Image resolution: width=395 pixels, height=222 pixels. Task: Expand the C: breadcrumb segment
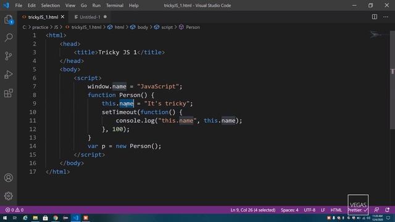coord(25,27)
